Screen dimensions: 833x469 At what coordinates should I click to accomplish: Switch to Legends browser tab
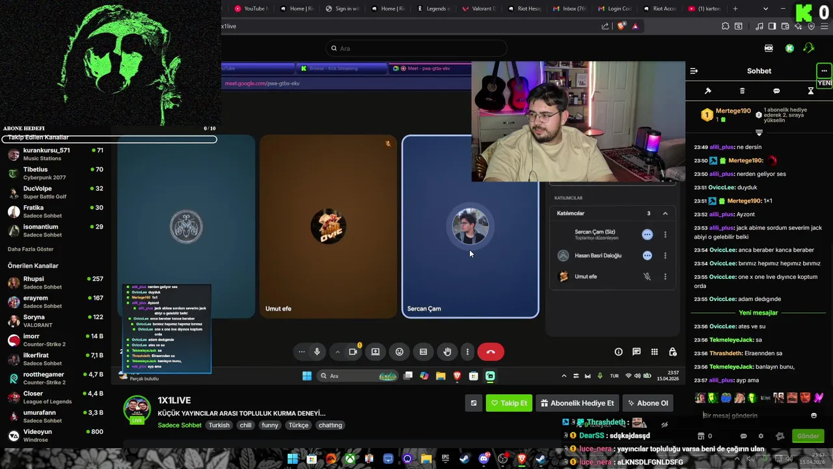(432, 8)
